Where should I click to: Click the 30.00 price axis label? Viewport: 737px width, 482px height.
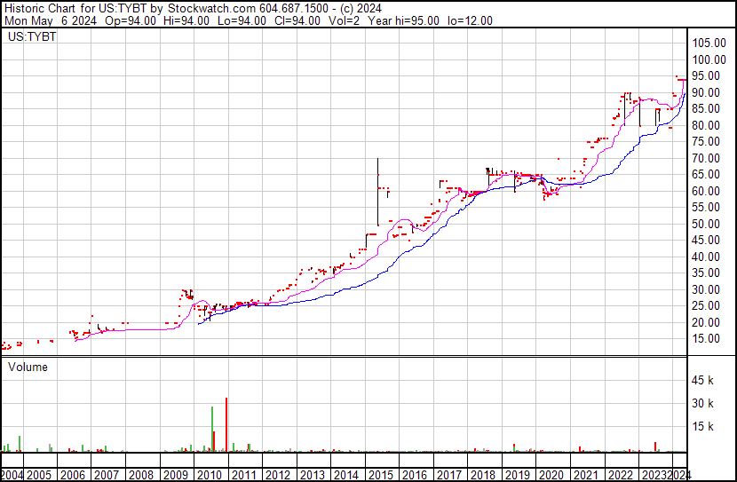706,290
